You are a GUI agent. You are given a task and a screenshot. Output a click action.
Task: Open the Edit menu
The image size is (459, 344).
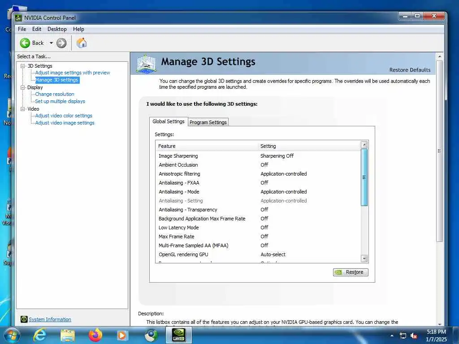(37, 29)
